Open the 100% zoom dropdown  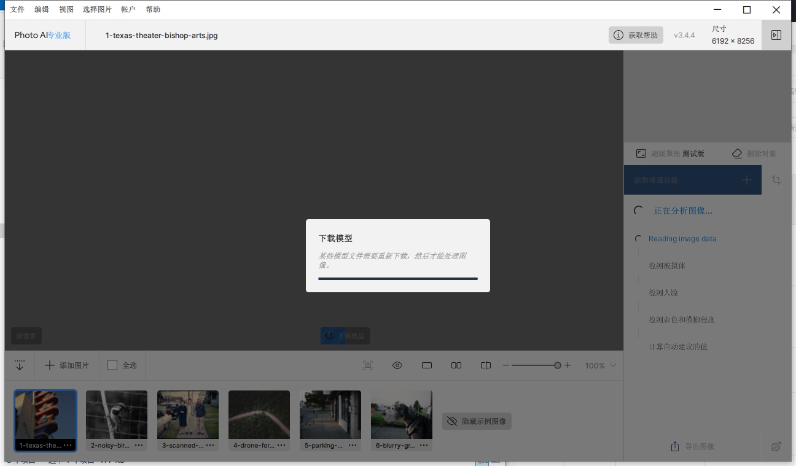point(600,365)
